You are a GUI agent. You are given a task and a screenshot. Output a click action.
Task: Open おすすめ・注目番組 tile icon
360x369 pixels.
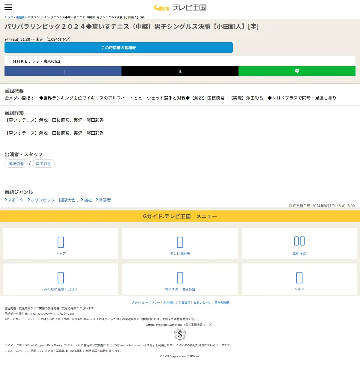click(x=180, y=278)
